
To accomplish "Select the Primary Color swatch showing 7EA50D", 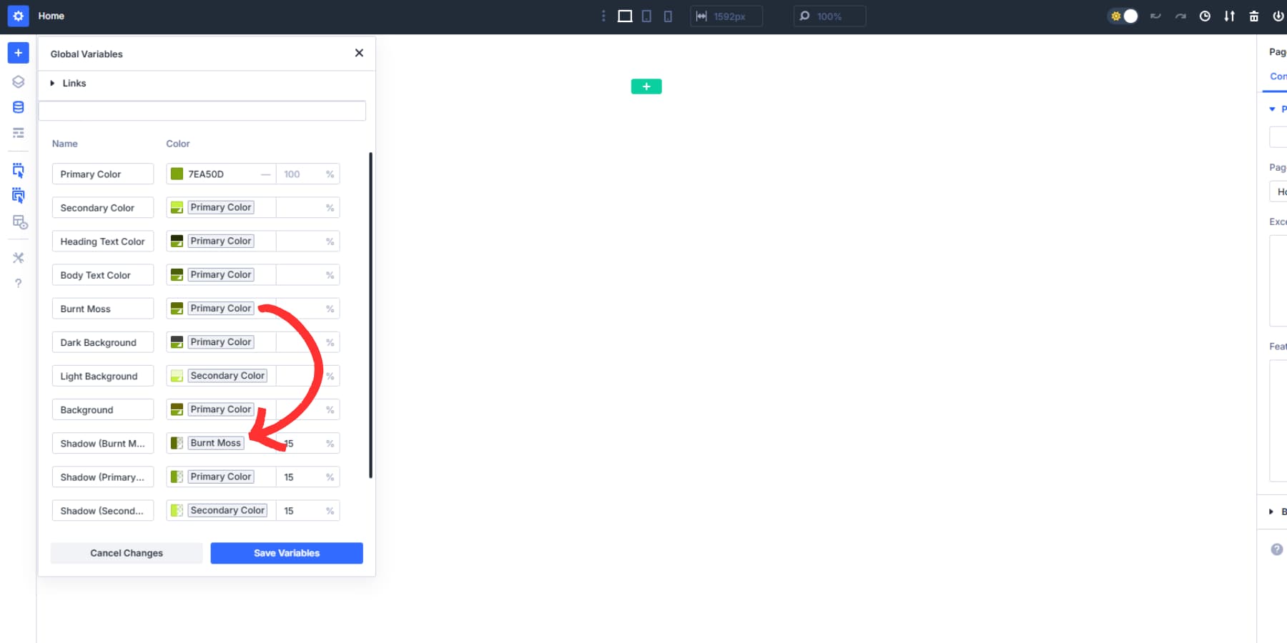I will point(176,174).
